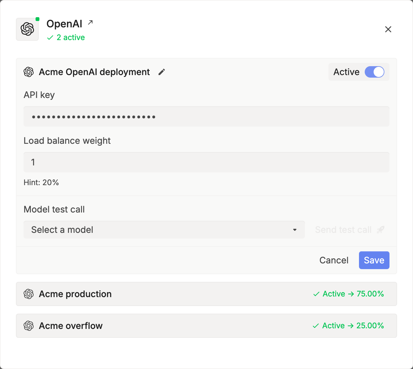
Task: Click the Active → 75.00% status
Action: [x=349, y=294]
